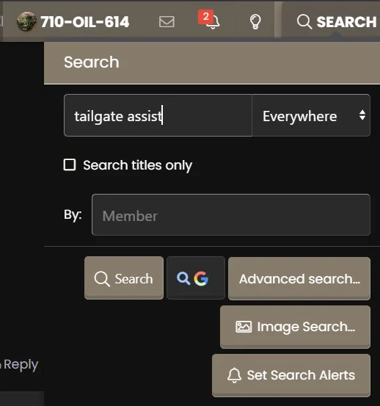
Task: Click into the 'tailgate assist' search field
Action: 158,115
